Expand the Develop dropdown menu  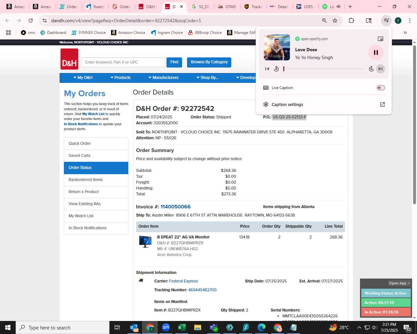pyautogui.click(x=246, y=78)
